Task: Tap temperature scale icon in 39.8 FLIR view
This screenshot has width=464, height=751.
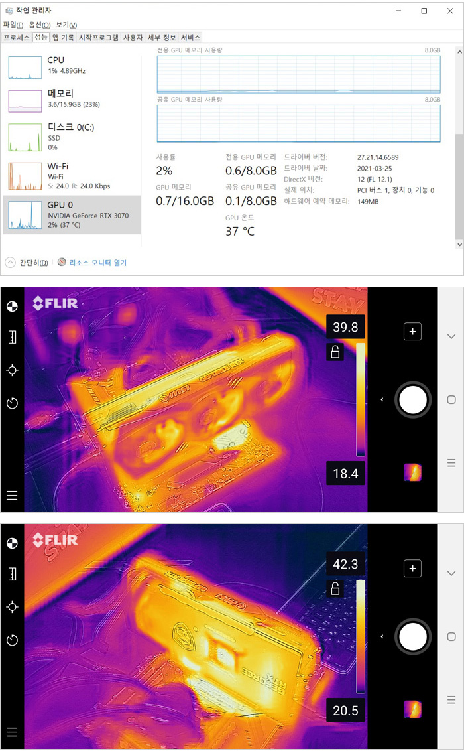Action: pos(12,337)
